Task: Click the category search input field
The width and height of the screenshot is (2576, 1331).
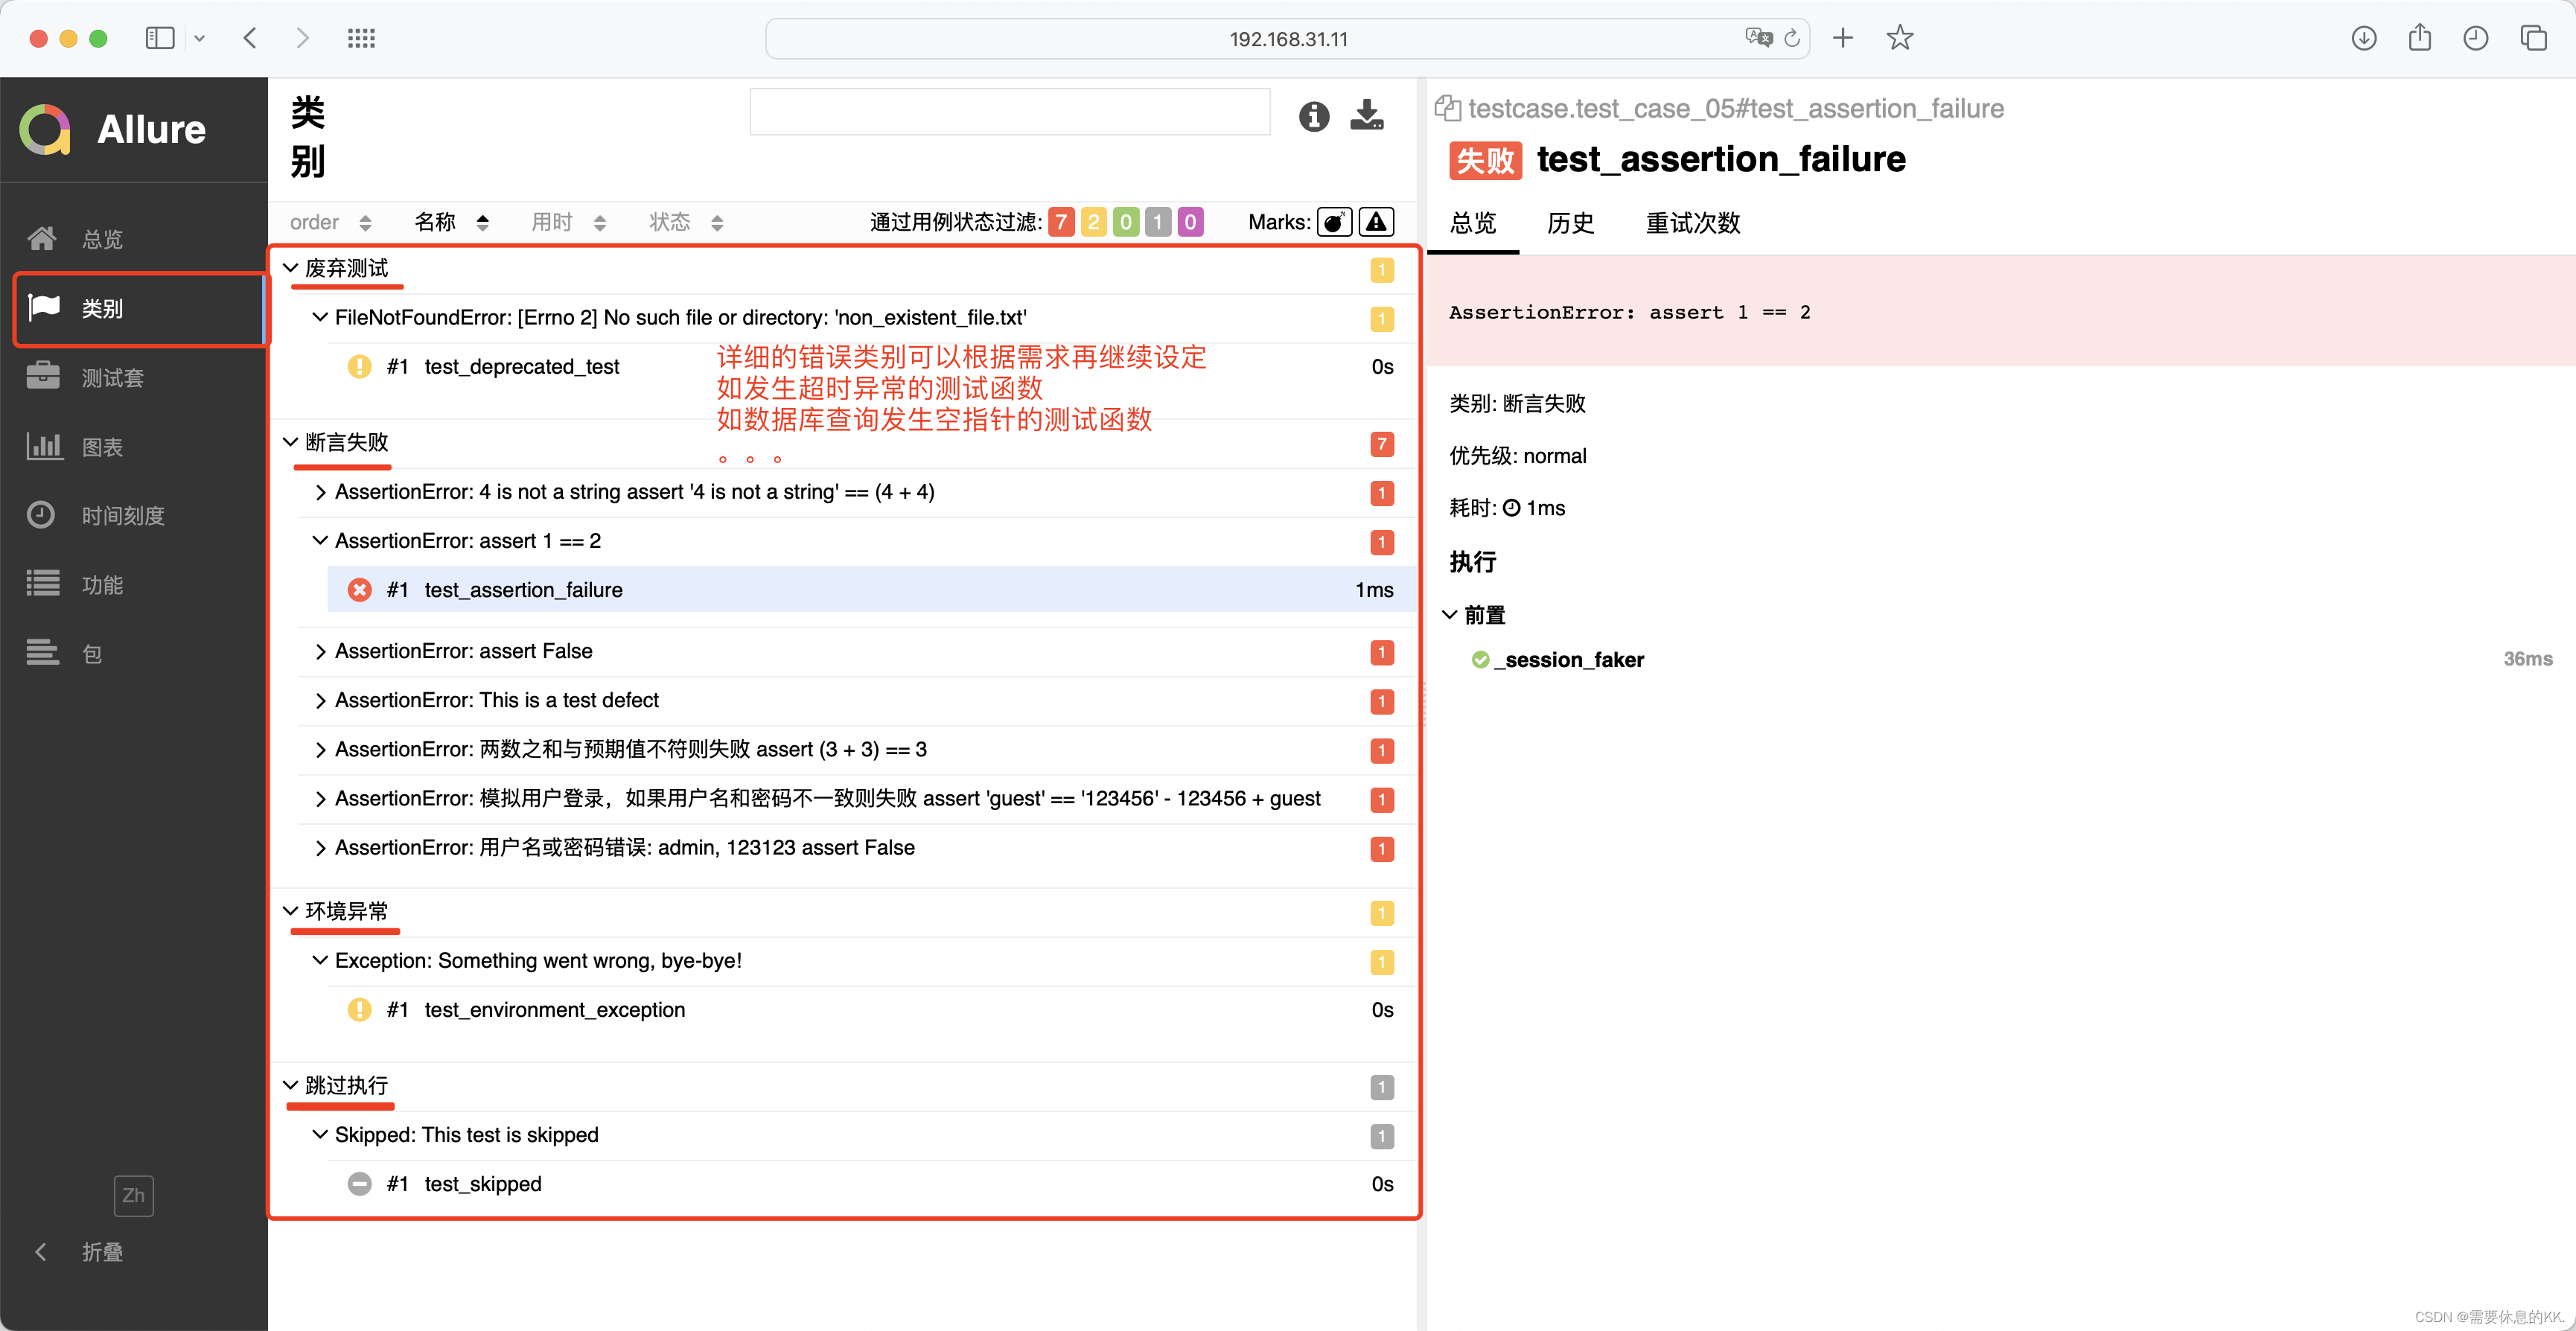Action: coord(1009,111)
